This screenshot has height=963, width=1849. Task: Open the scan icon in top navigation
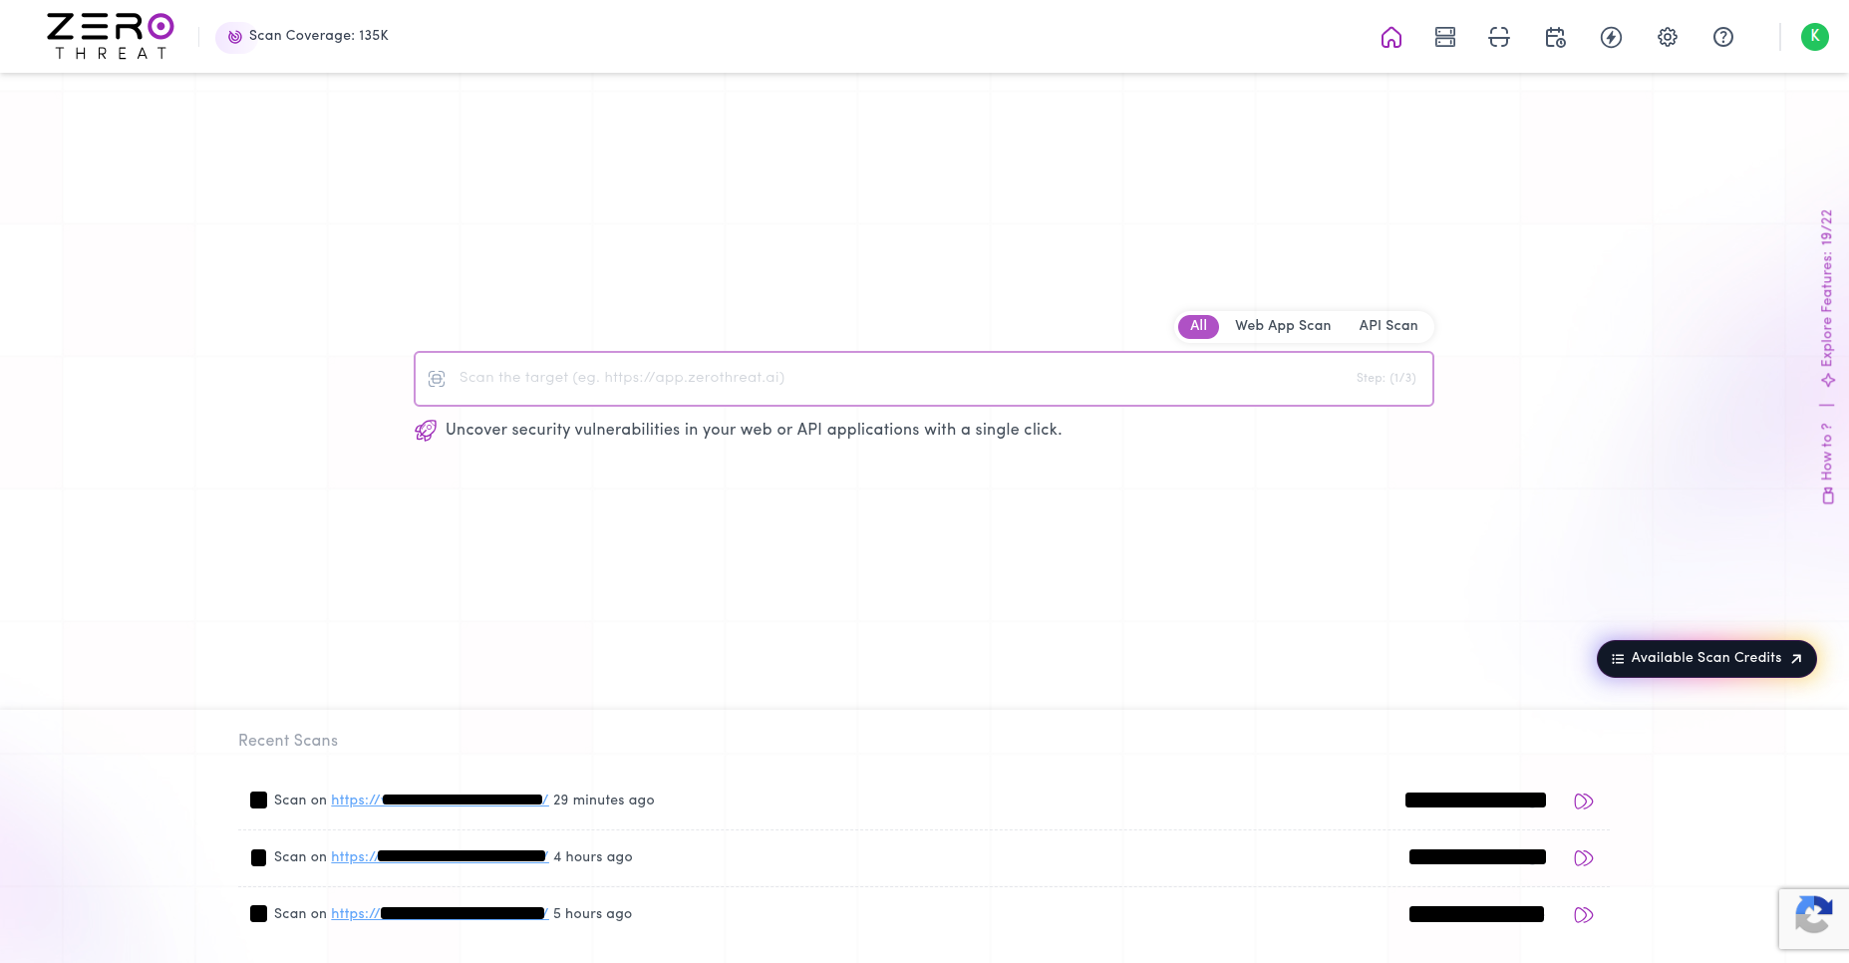pyautogui.click(x=1499, y=37)
